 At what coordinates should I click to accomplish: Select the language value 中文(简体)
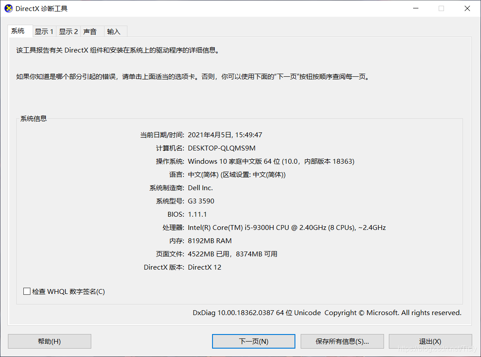pos(236,175)
